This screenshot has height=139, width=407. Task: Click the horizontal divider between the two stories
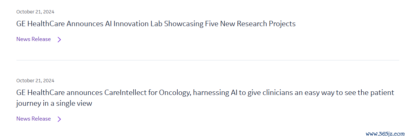(x=208, y=60)
